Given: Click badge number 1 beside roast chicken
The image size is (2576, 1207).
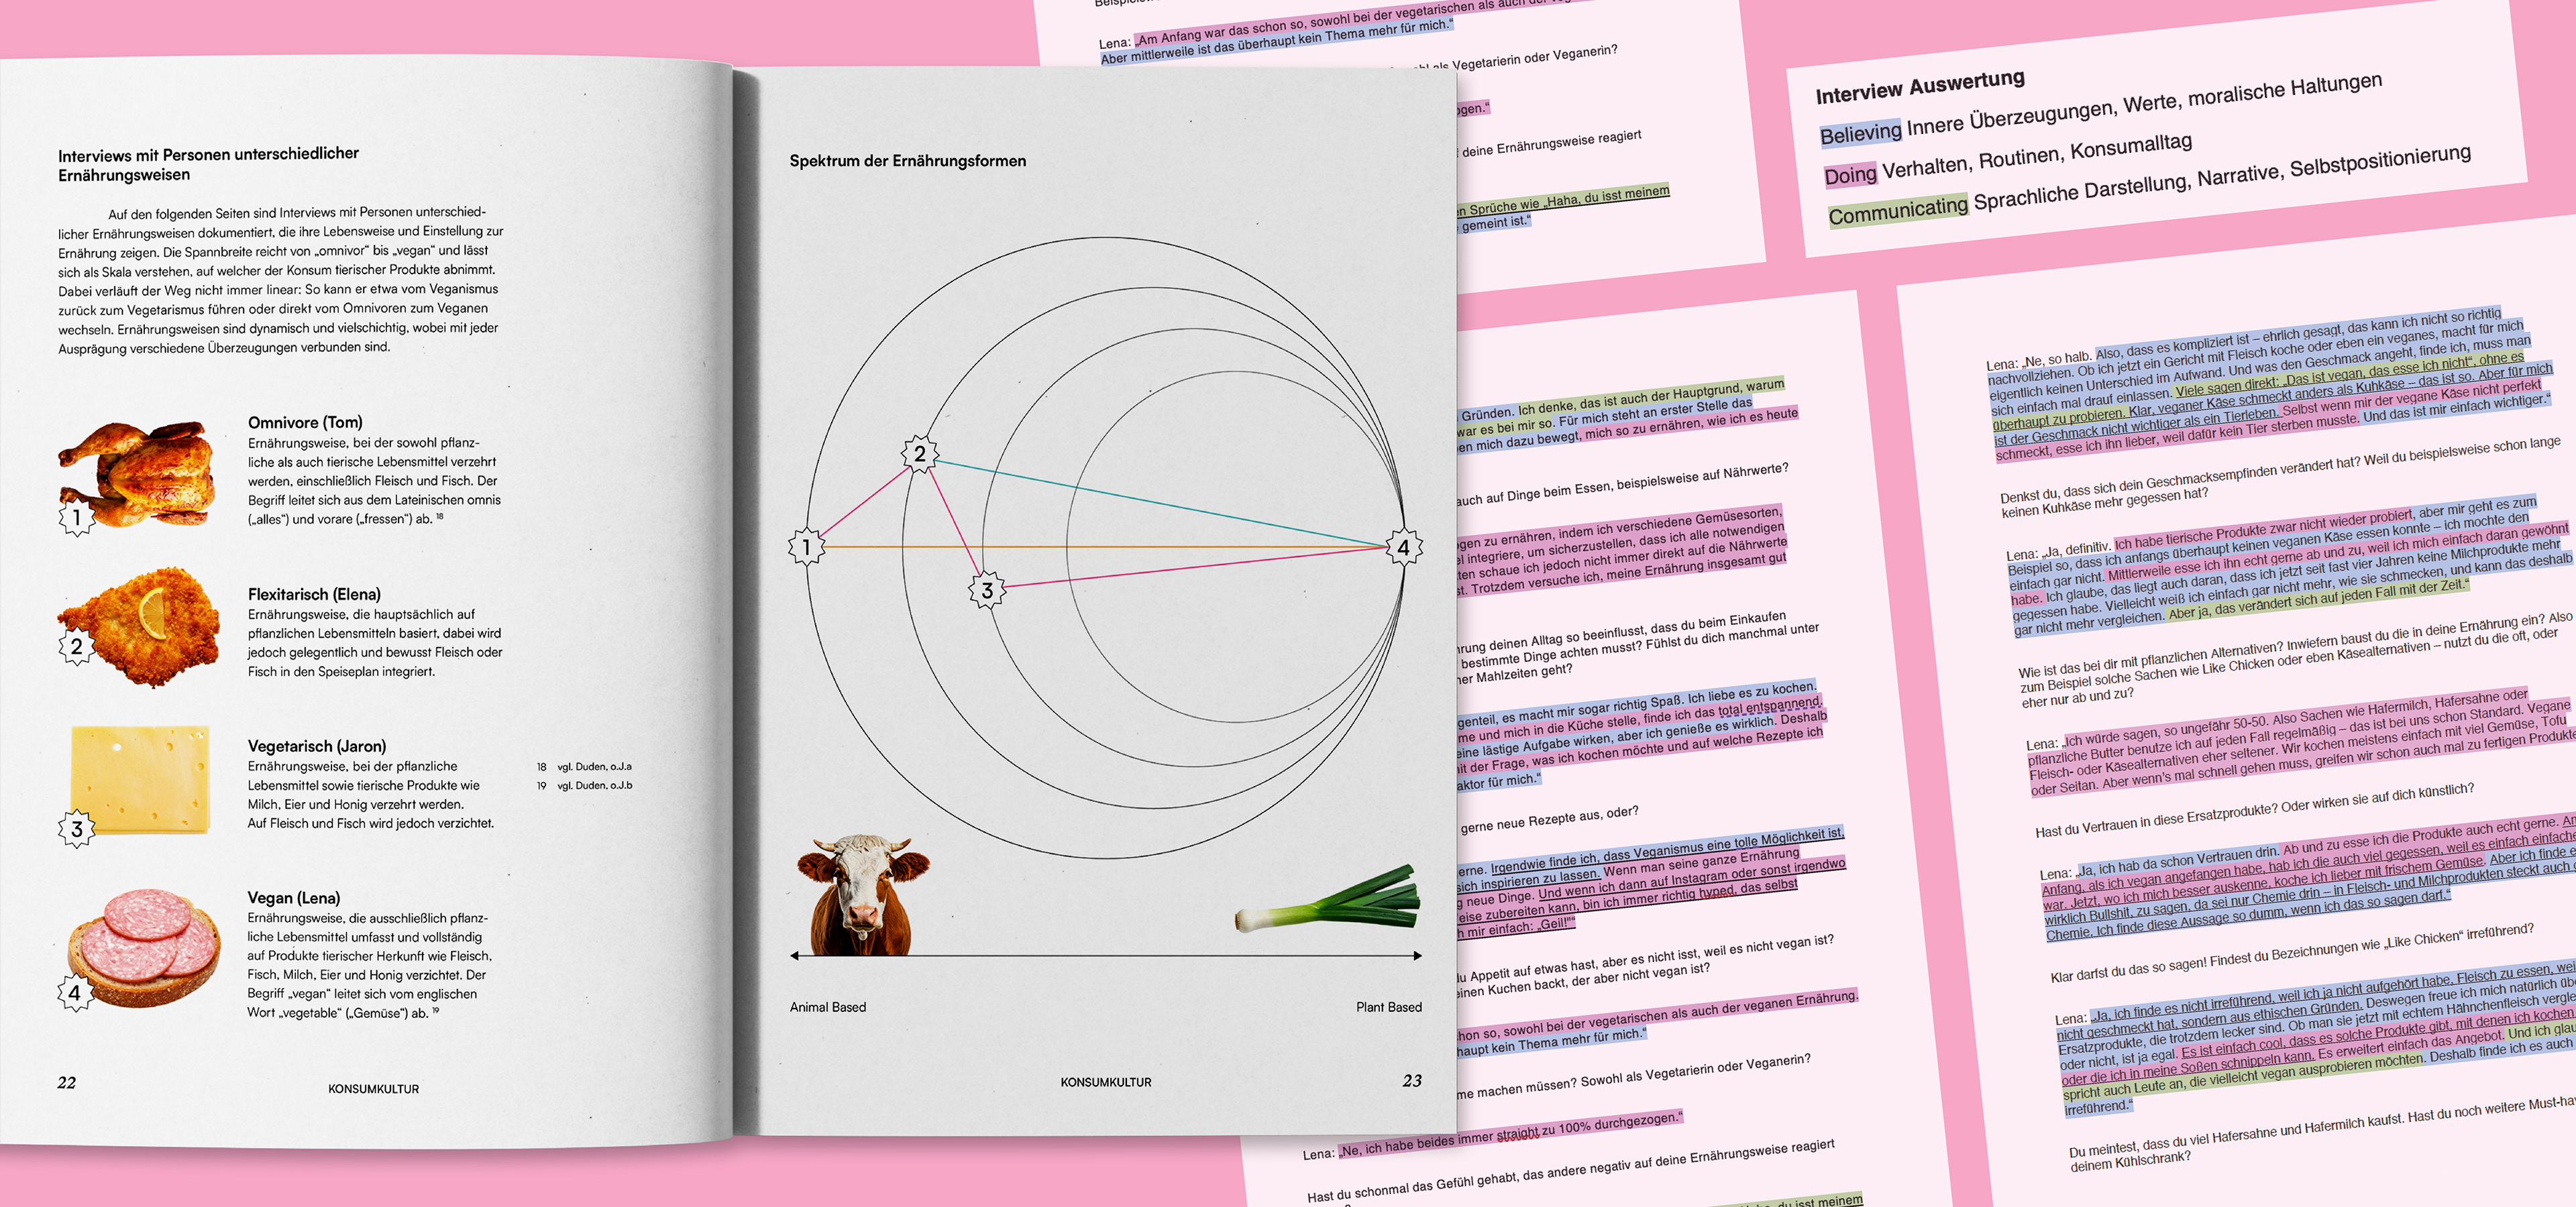Looking at the screenshot, I should (76, 518).
